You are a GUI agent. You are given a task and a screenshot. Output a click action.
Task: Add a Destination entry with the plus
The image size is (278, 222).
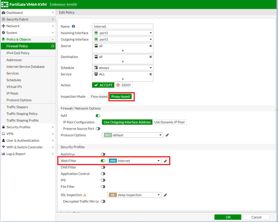pyautogui.click(x=123, y=62)
